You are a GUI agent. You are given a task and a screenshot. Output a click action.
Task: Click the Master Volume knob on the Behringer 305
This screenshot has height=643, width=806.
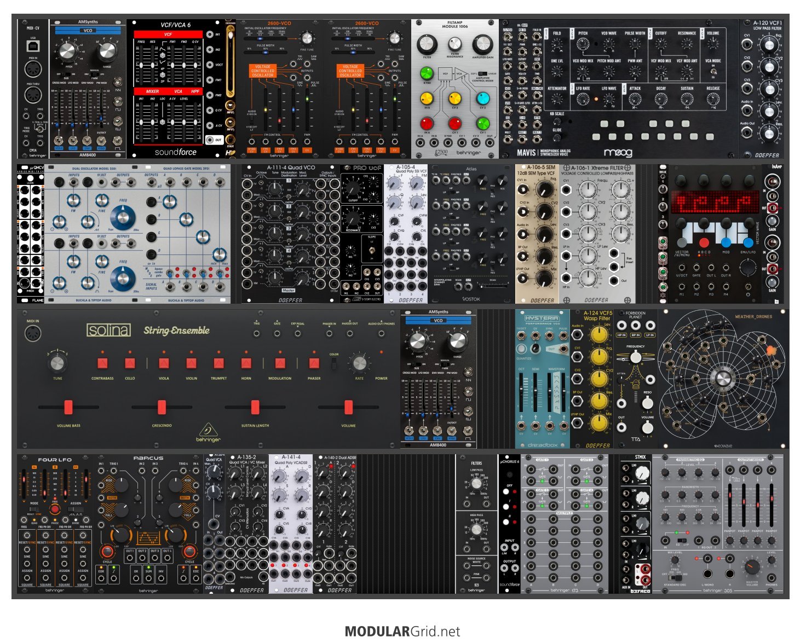coord(752,567)
